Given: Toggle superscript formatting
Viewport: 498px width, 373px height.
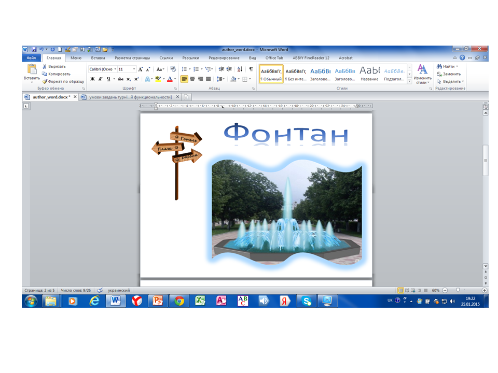Looking at the screenshot, I should point(136,79).
